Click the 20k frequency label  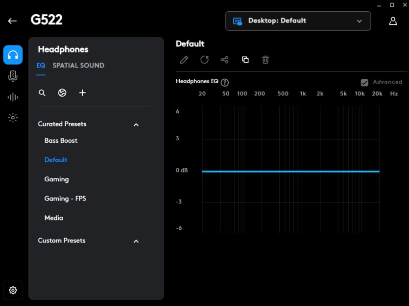[377, 94]
